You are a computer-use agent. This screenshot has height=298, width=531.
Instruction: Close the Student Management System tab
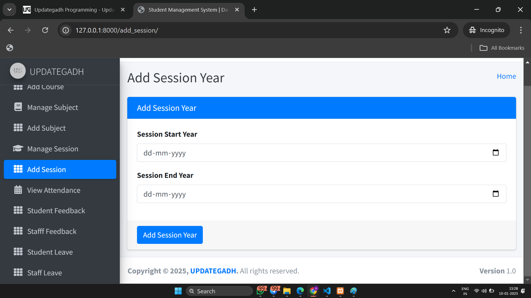(x=237, y=10)
